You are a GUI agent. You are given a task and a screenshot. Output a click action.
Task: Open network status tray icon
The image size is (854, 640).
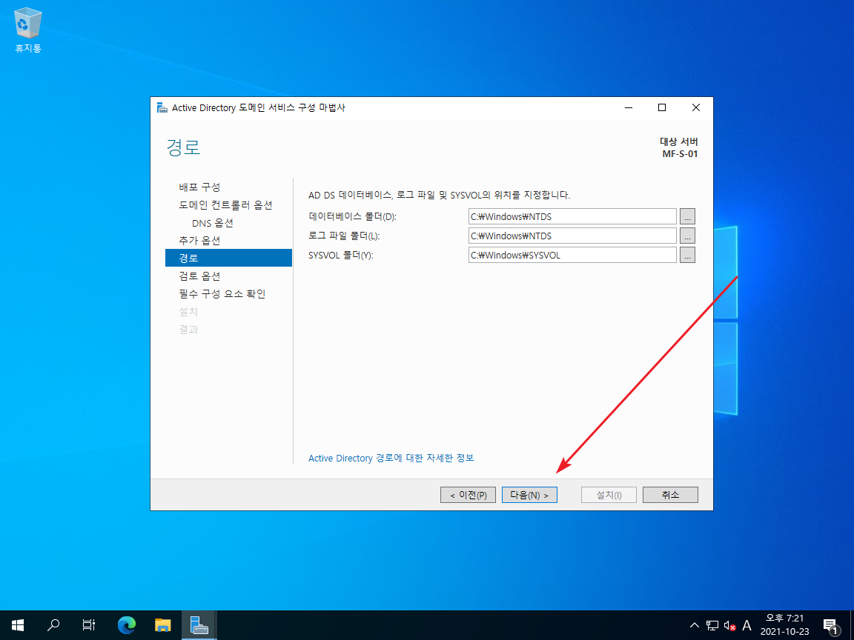pyautogui.click(x=712, y=625)
